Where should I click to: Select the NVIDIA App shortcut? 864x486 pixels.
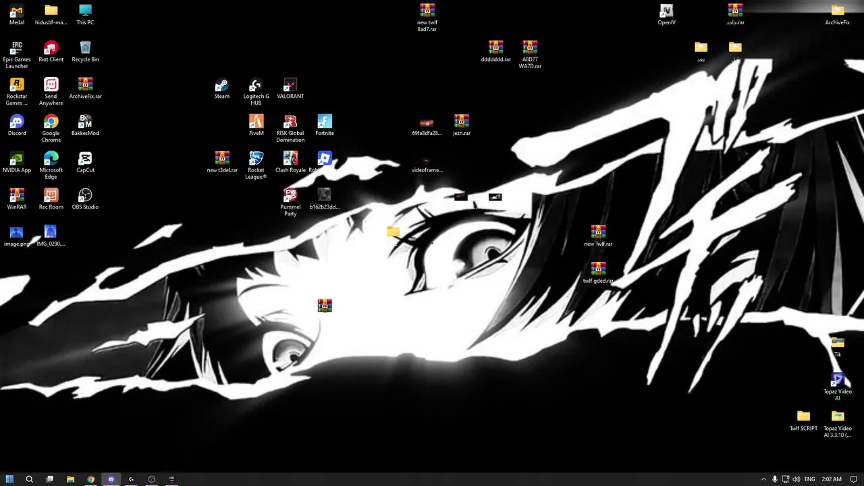point(17,163)
